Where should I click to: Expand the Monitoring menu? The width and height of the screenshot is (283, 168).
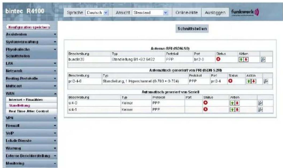point(31,163)
